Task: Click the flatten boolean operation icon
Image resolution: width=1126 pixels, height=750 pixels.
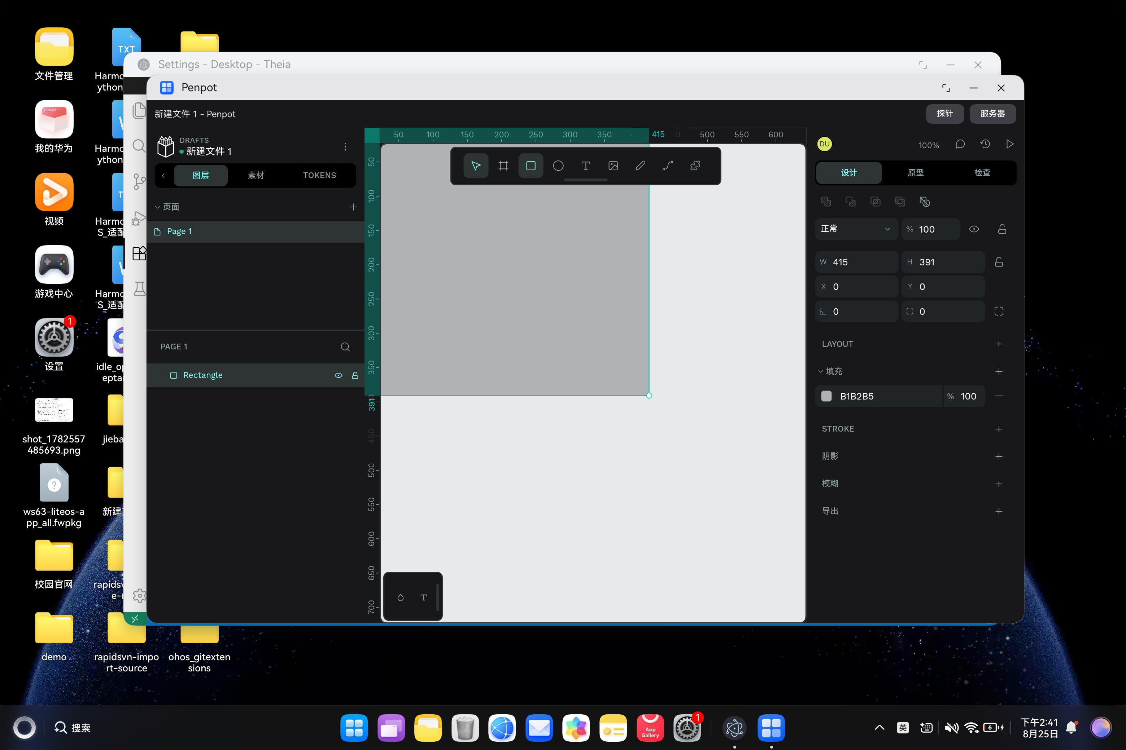Action: point(925,202)
